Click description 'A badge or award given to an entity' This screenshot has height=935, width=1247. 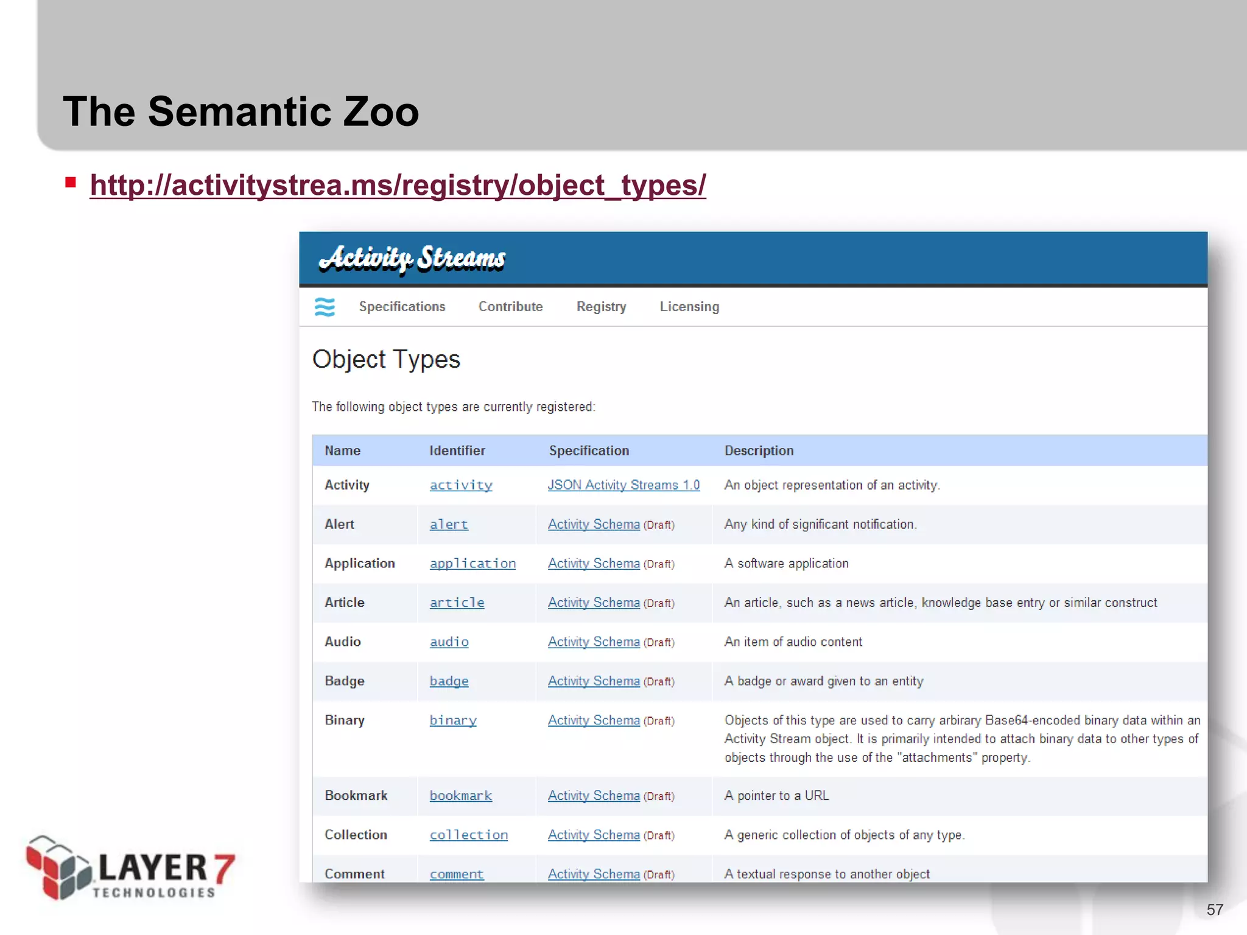coord(823,681)
